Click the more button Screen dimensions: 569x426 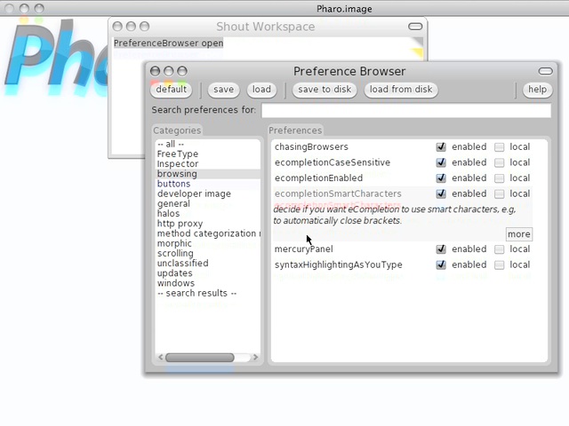click(519, 234)
